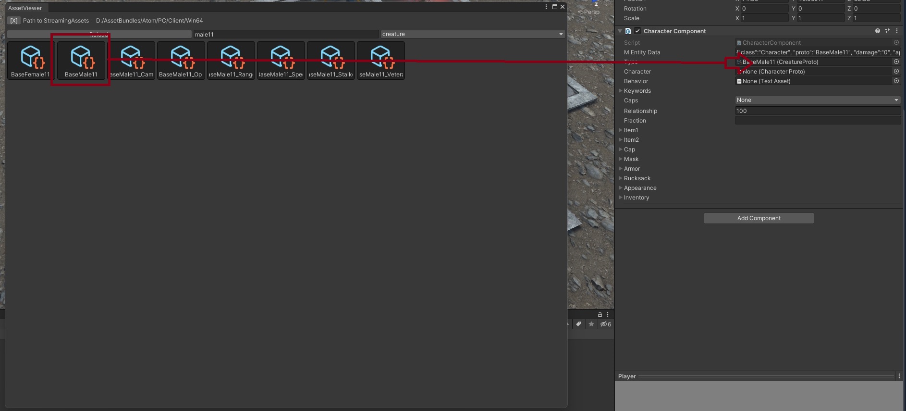Click the Add Component button

pyautogui.click(x=759, y=218)
